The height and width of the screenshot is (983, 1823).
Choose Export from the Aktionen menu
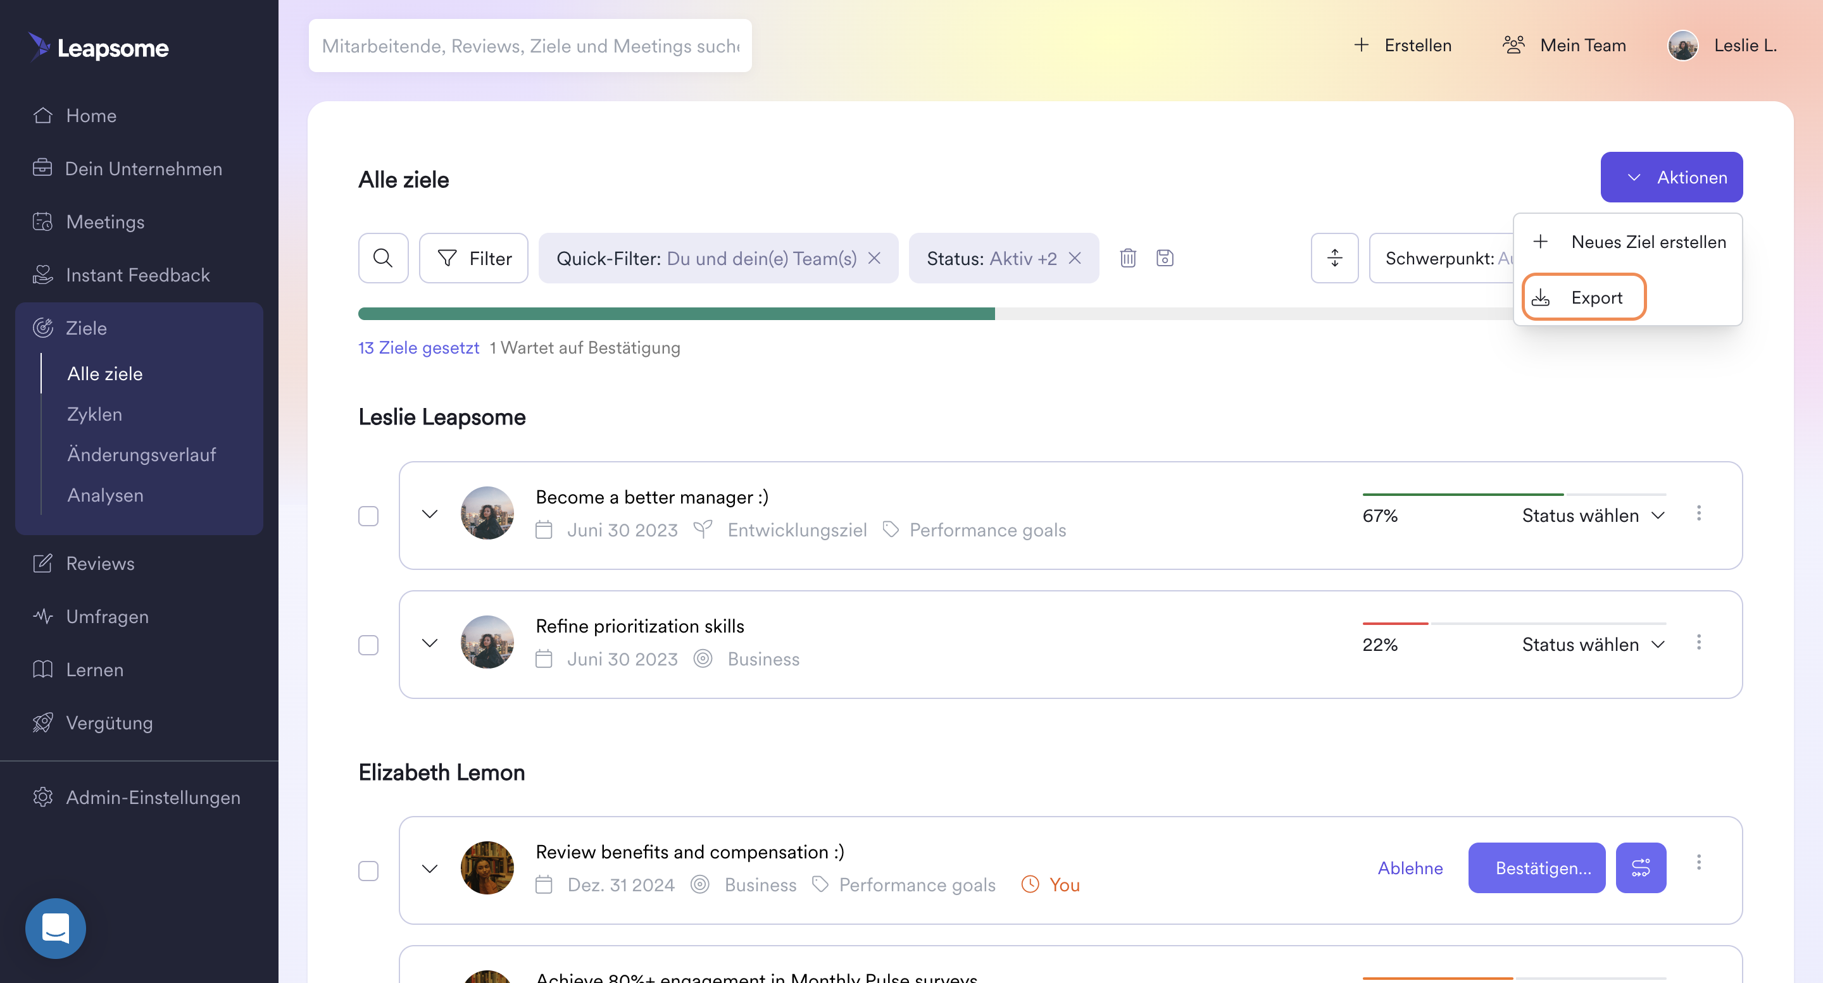(1584, 297)
